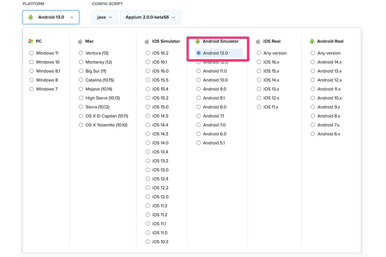Click the Android icon in the Platform dropdown
The width and height of the screenshot is (386, 257).
[31, 17]
